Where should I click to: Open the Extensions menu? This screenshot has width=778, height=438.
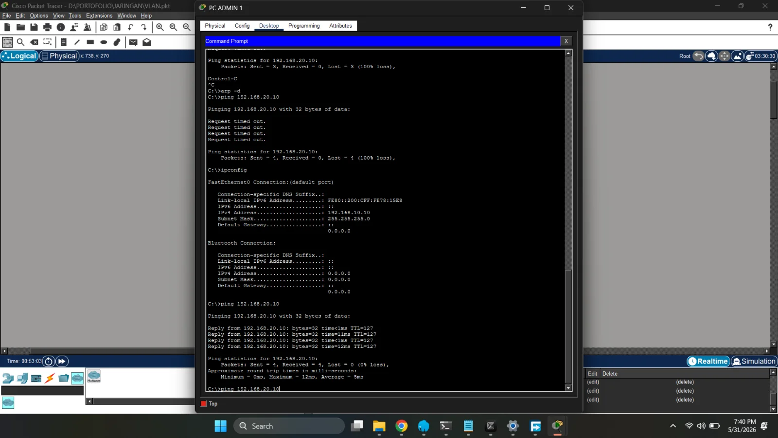(99, 16)
